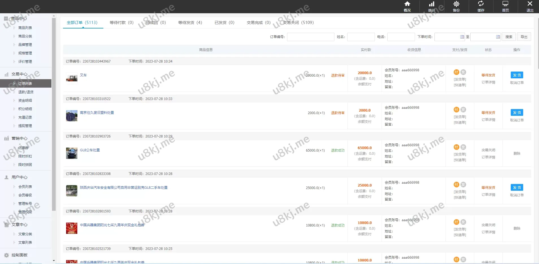This screenshot has height=264, width=539.
Task: Open calendar icon in end date field
Action: (x=498, y=37)
